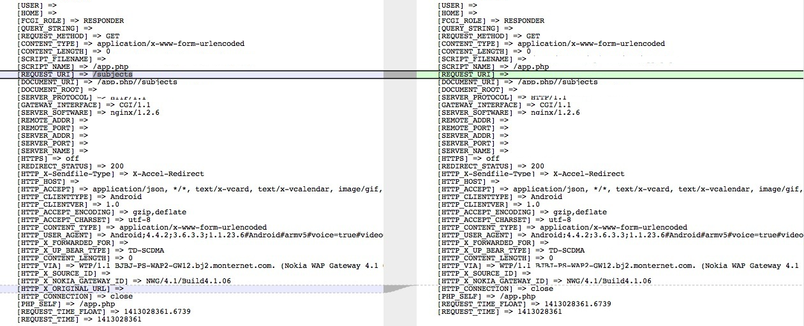
Task: Click HTTP_X-Sendfile-Type line in left pane
Action: [110, 174]
